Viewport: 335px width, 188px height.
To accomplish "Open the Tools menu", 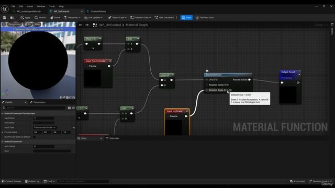I will click(52, 6).
